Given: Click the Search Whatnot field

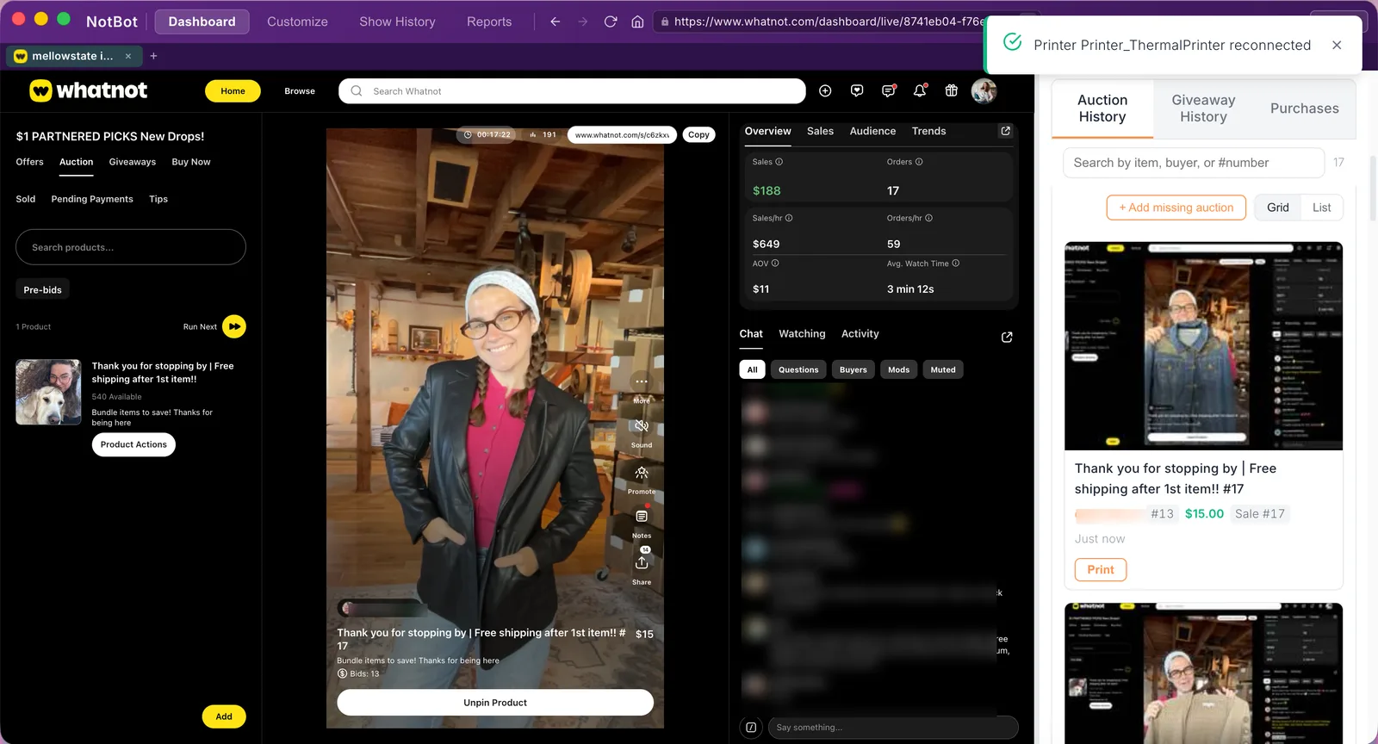Looking at the screenshot, I should pyautogui.click(x=573, y=91).
